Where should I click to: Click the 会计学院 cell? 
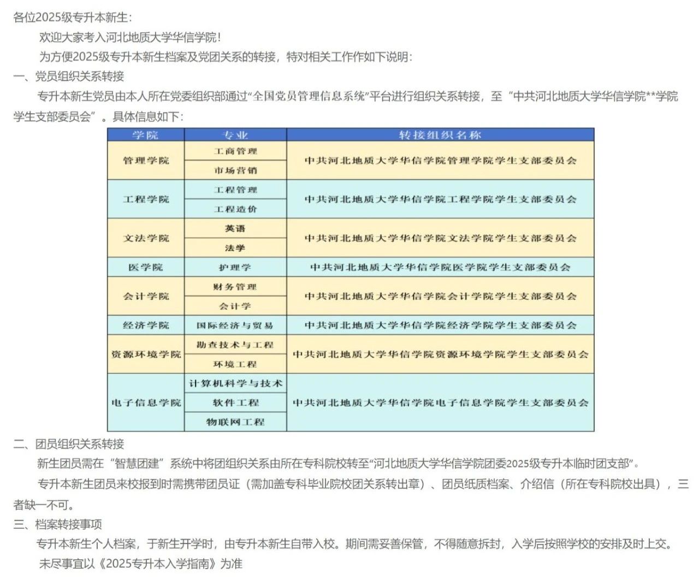click(x=146, y=296)
